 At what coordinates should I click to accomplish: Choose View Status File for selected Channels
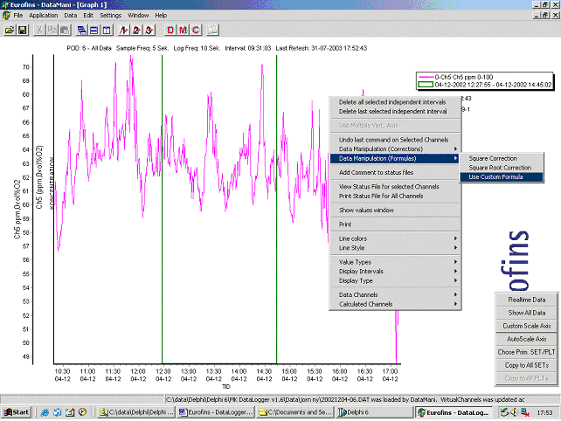[395, 187]
